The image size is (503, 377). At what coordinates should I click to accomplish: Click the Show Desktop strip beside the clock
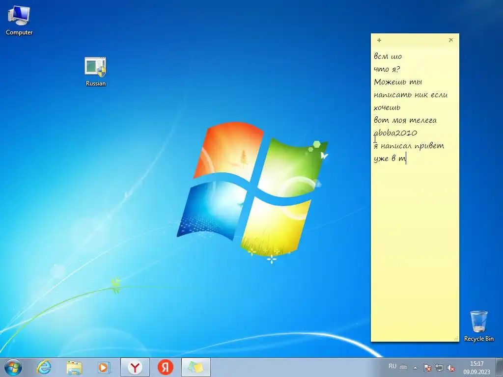coord(500,367)
